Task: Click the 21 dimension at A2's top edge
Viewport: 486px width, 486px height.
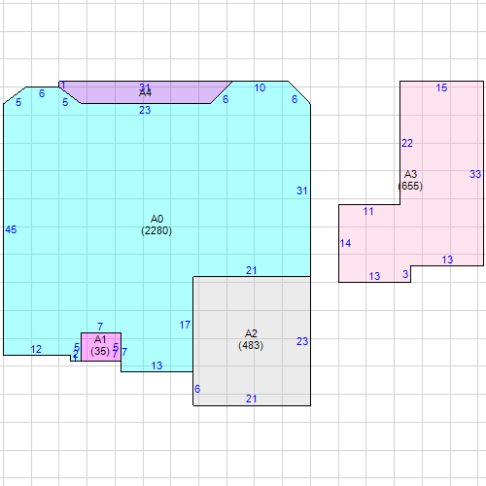Action: 252,270
